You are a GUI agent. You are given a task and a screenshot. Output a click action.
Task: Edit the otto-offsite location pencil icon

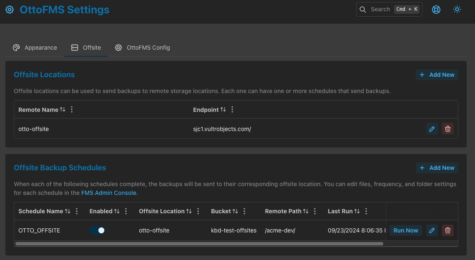pyautogui.click(x=432, y=129)
